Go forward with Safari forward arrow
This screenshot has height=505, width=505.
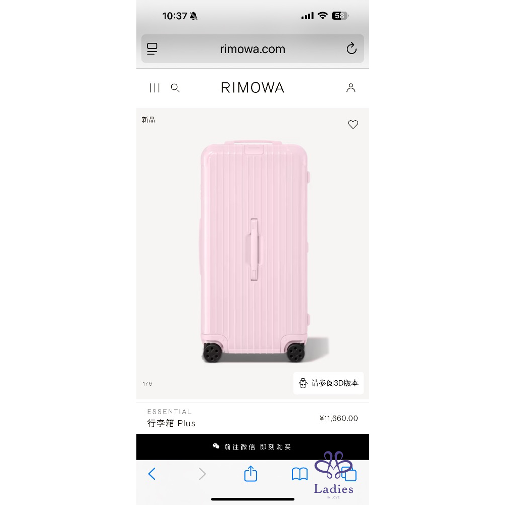point(202,474)
